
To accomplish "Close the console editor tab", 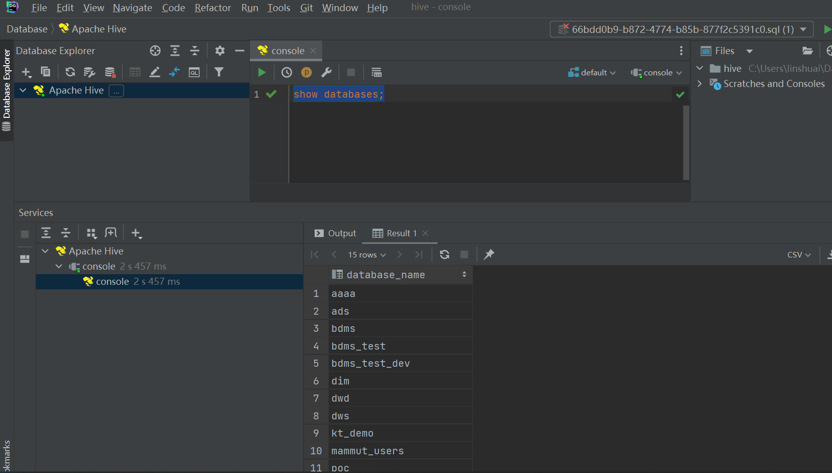I will click(313, 51).
